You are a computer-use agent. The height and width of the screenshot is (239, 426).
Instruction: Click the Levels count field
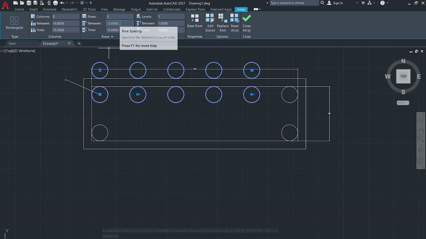171,17
